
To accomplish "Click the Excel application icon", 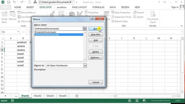I will click(x=3, y=2).
